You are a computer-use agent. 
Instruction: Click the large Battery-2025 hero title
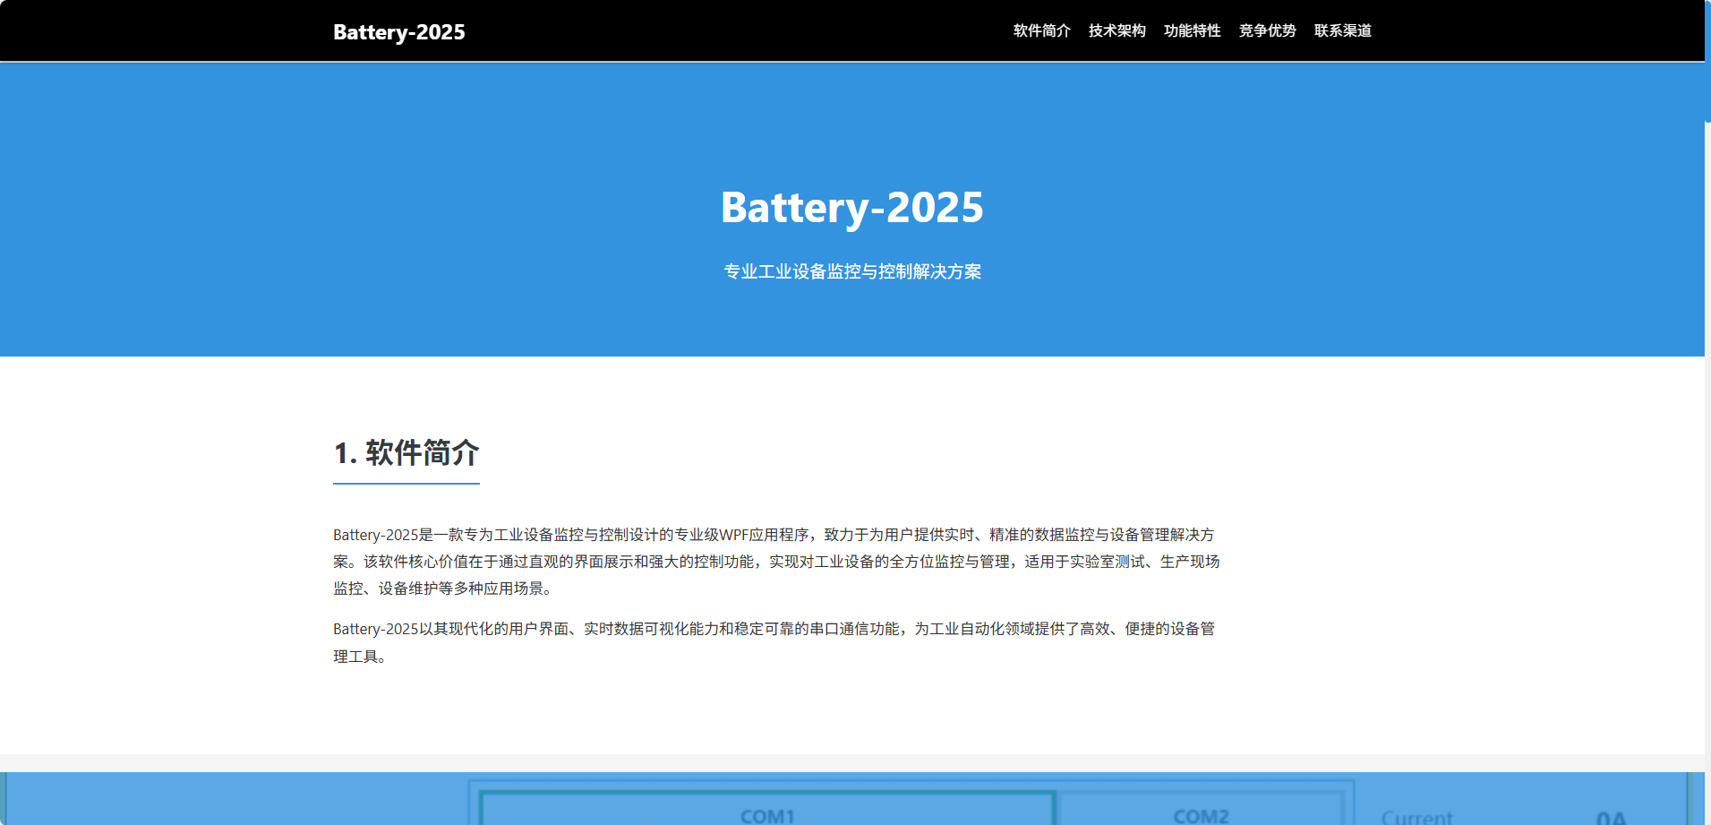coord(851,208)
